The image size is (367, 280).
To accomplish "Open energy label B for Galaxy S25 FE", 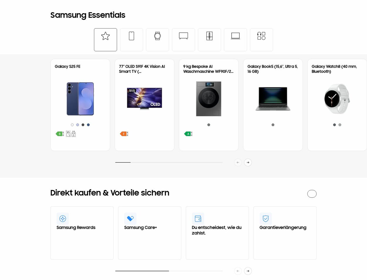I will pos(60,134).
